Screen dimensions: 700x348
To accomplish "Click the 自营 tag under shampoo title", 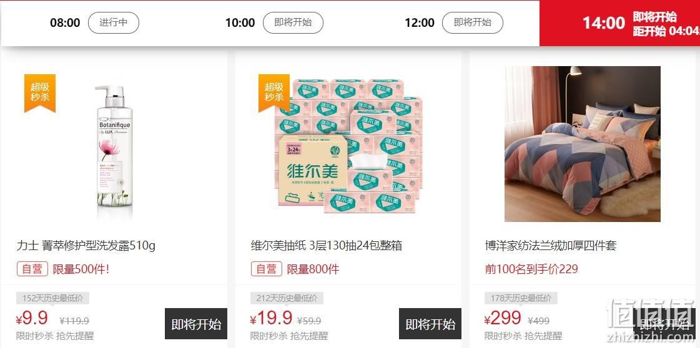I will click(x=32, y=269).
